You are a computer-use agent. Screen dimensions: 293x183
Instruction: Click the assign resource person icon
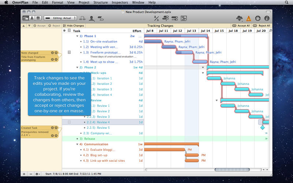91,18
